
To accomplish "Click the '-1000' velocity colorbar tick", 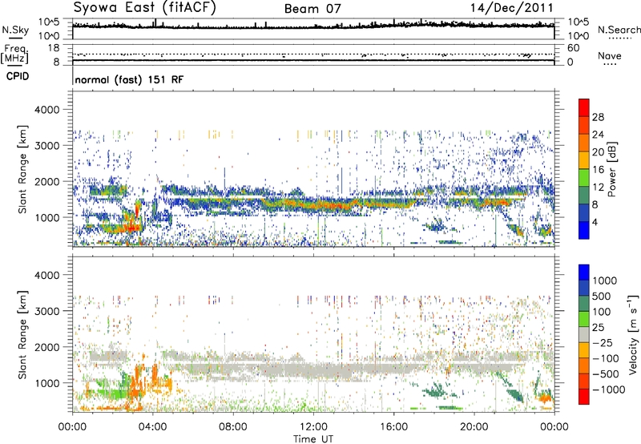I will coord(608,390).
